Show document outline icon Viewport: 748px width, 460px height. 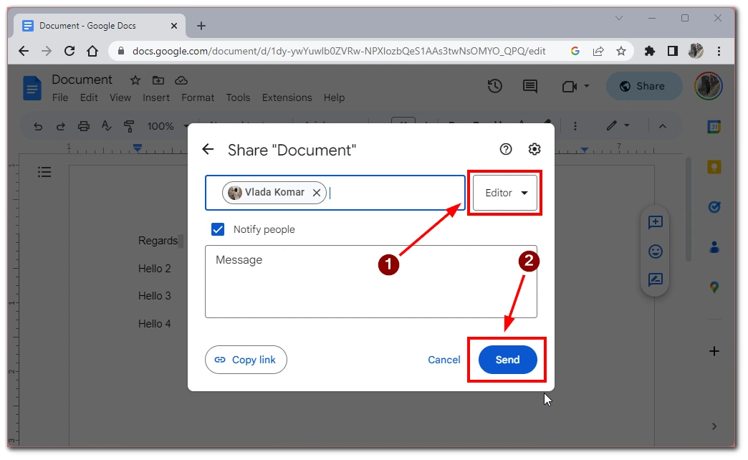coord(44,172)
